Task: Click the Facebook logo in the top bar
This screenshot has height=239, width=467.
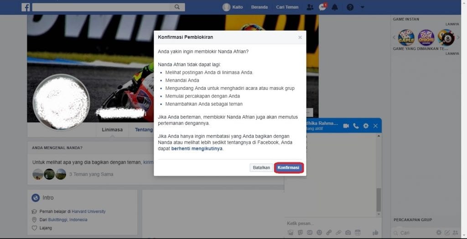Action: pos(26,7)
